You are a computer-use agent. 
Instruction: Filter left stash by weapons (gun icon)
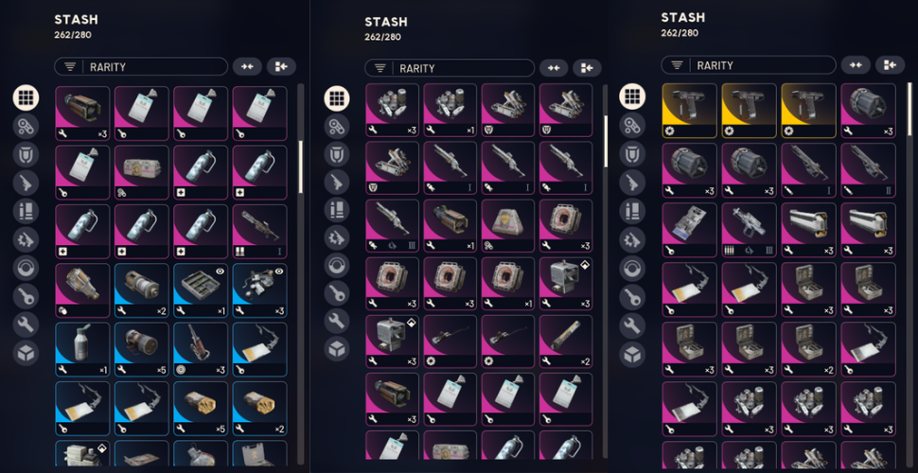pos(26,183)
